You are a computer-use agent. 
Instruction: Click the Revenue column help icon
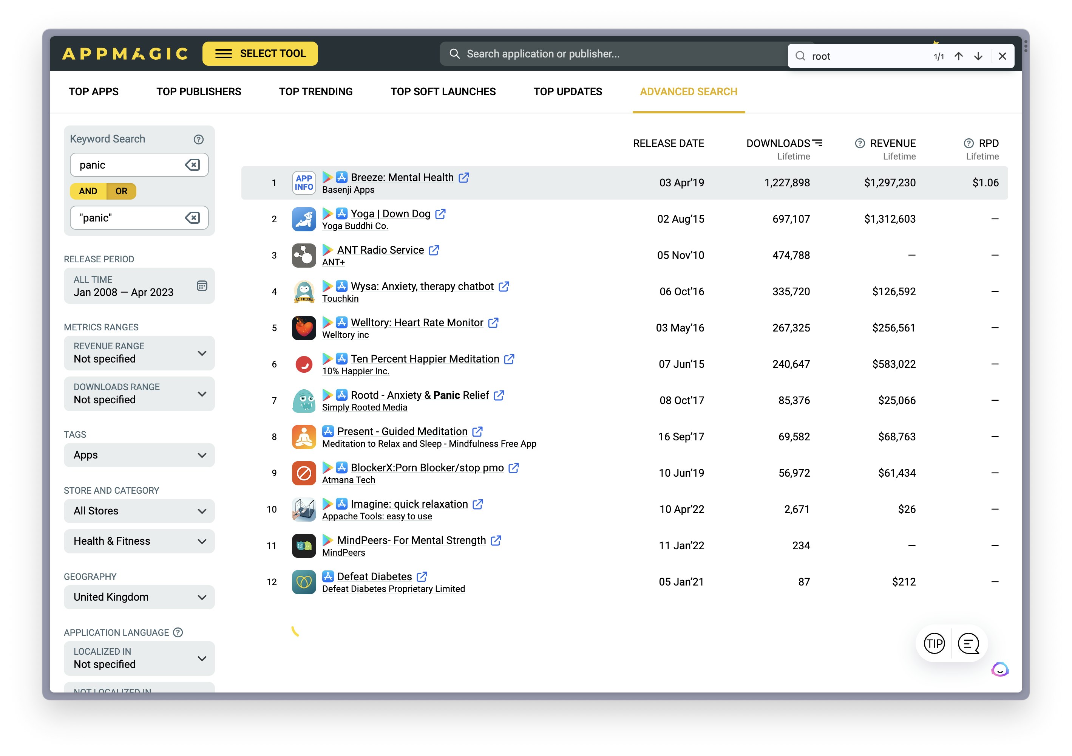click(860, 143)
